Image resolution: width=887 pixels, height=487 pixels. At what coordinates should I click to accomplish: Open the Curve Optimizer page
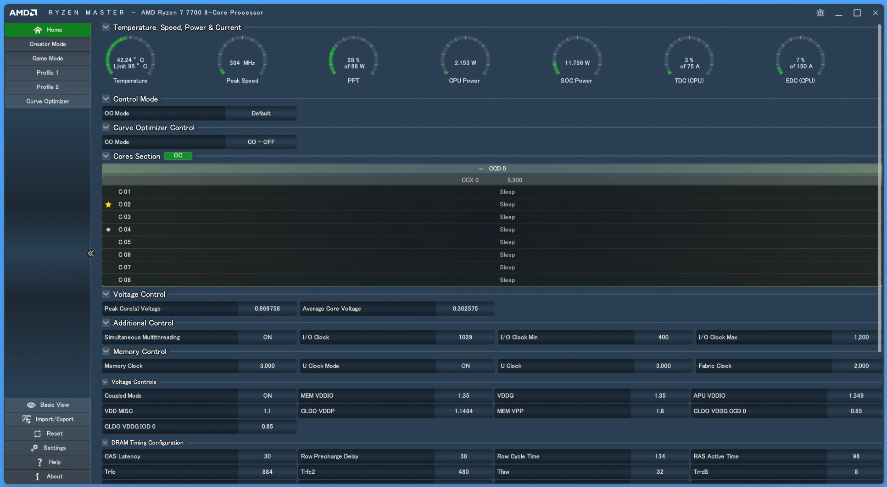tap(48, 101)
